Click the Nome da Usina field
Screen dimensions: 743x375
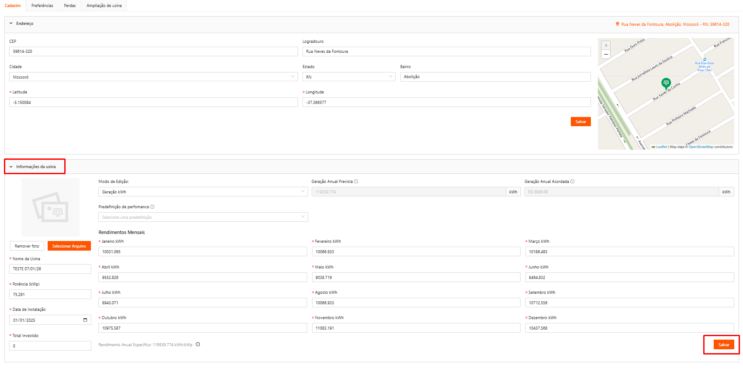coord(50,269)
